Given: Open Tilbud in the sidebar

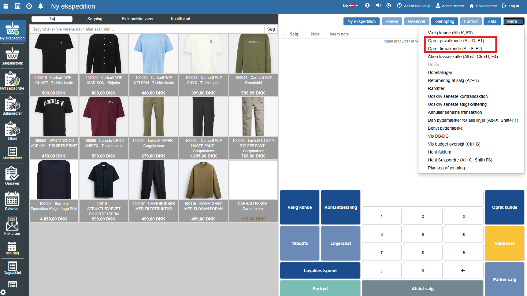Looking at the screenshot, I should (12, 131).
